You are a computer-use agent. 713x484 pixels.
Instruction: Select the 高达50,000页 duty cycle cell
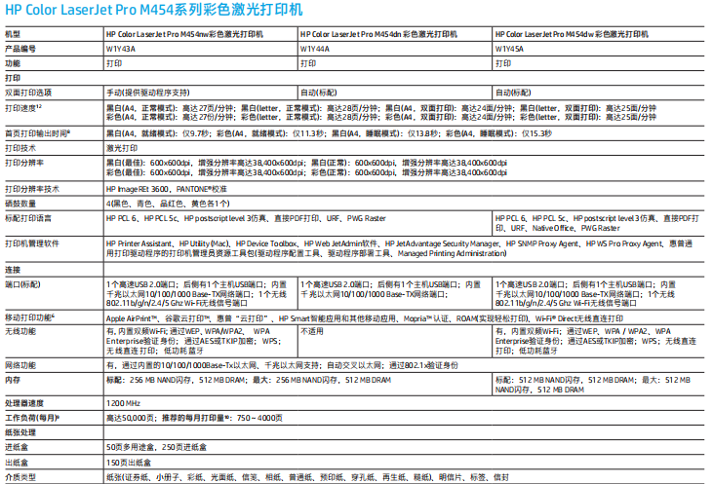[194, 418]
